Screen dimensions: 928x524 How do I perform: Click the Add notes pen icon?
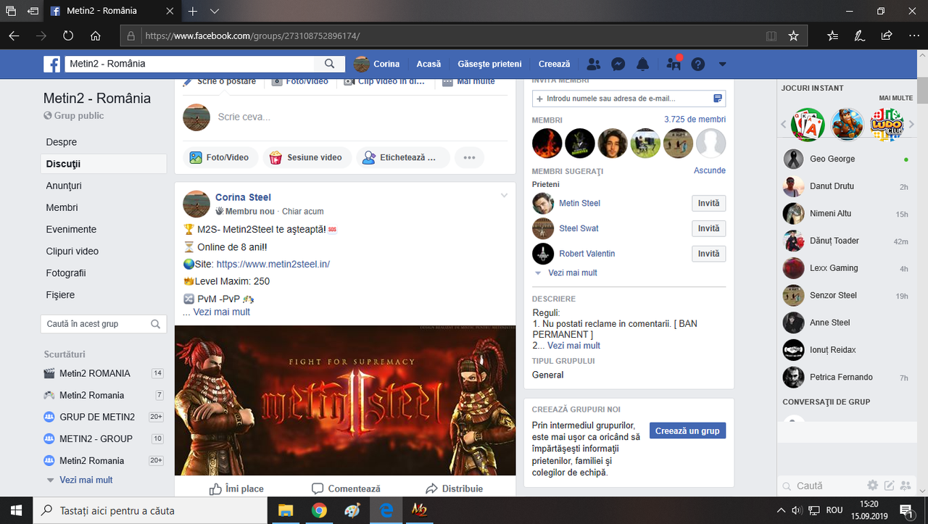click(859, 36)
